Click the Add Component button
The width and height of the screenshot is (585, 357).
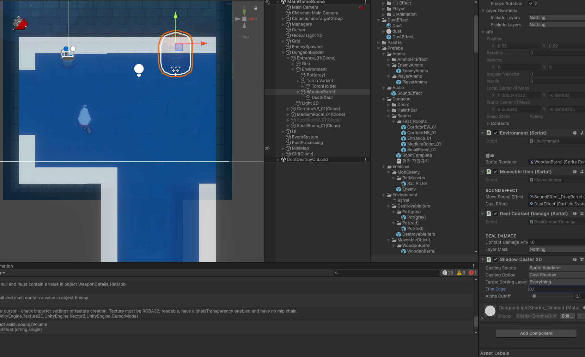(536, 333)
